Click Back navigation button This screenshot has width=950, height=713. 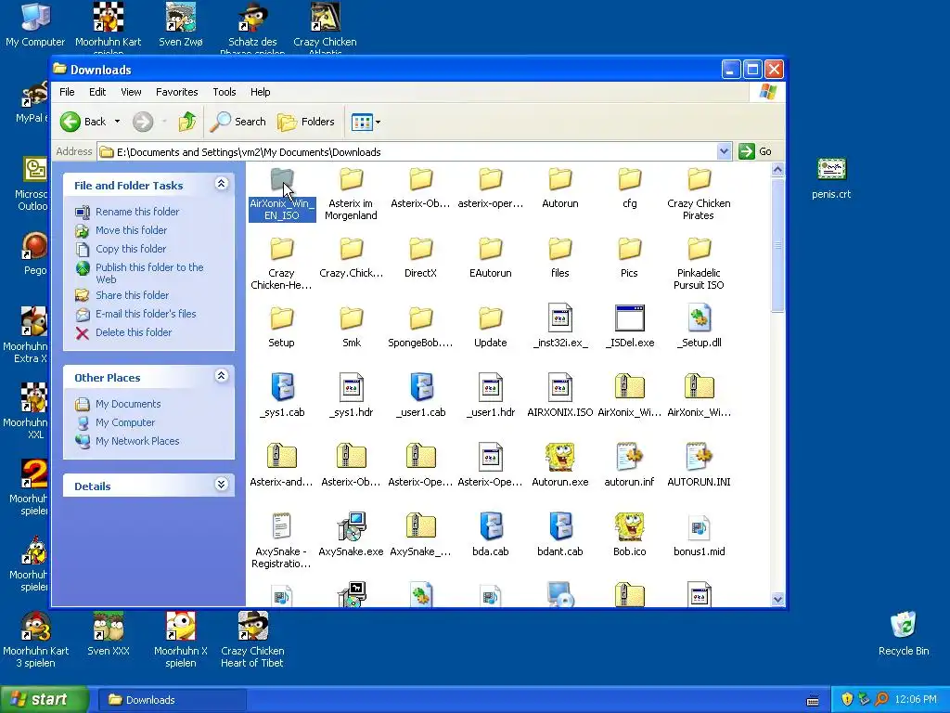[x=83, y=122]
